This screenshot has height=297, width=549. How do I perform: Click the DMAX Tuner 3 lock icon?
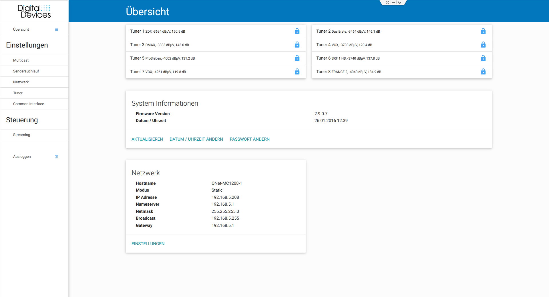click(x=297, y=45)
